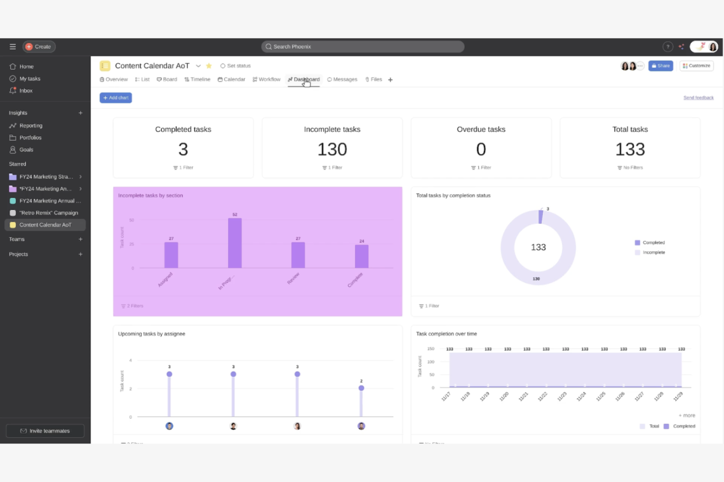724x482 pixels.
Task: Click the plus beside Teams section
Action: click(81, 239)
